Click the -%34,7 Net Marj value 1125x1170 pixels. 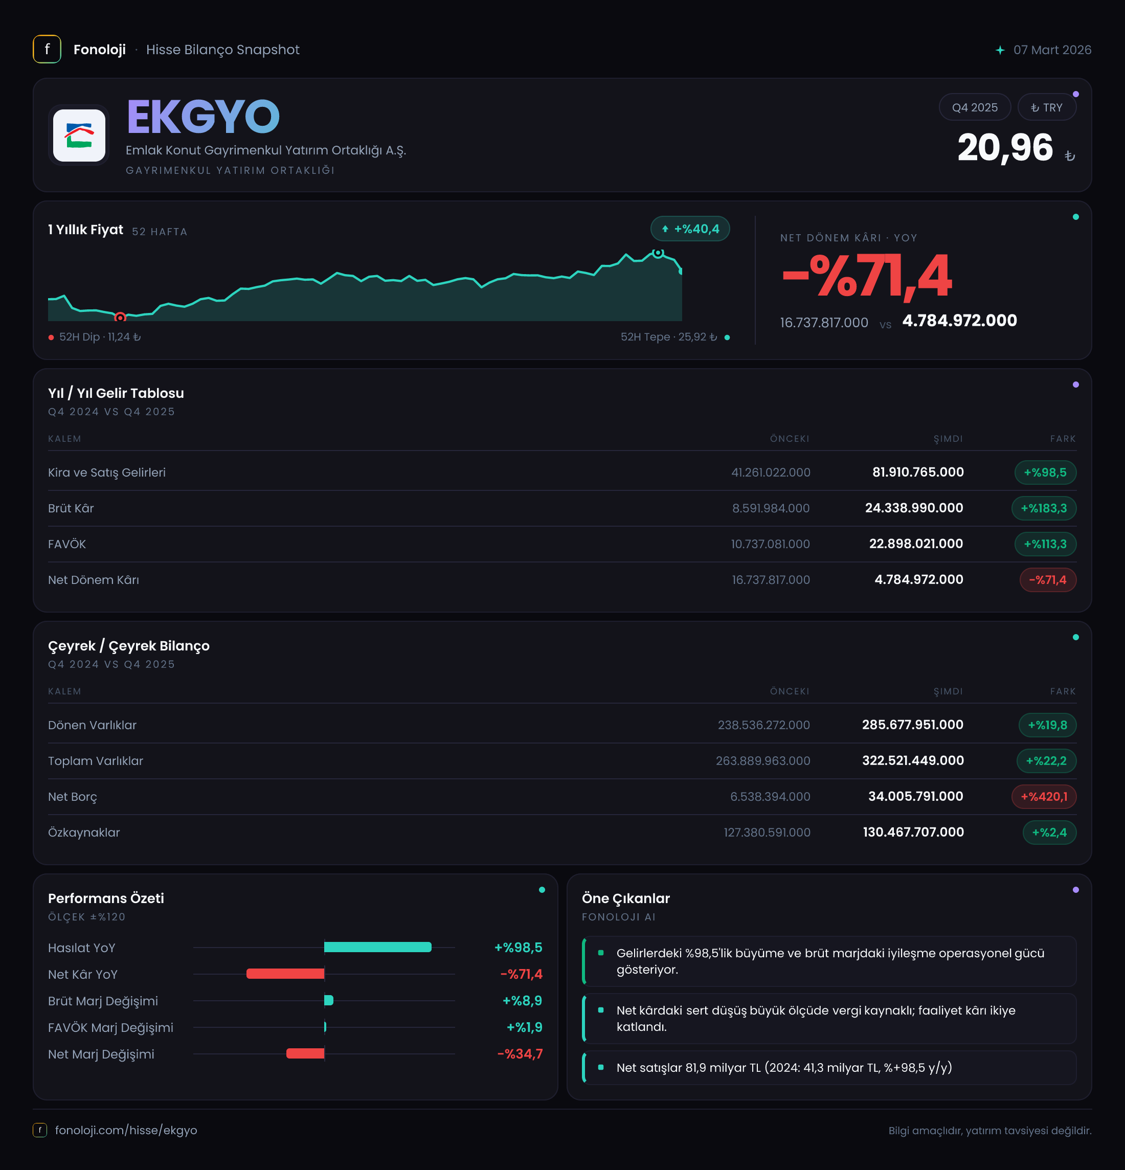coord(520,1053)
